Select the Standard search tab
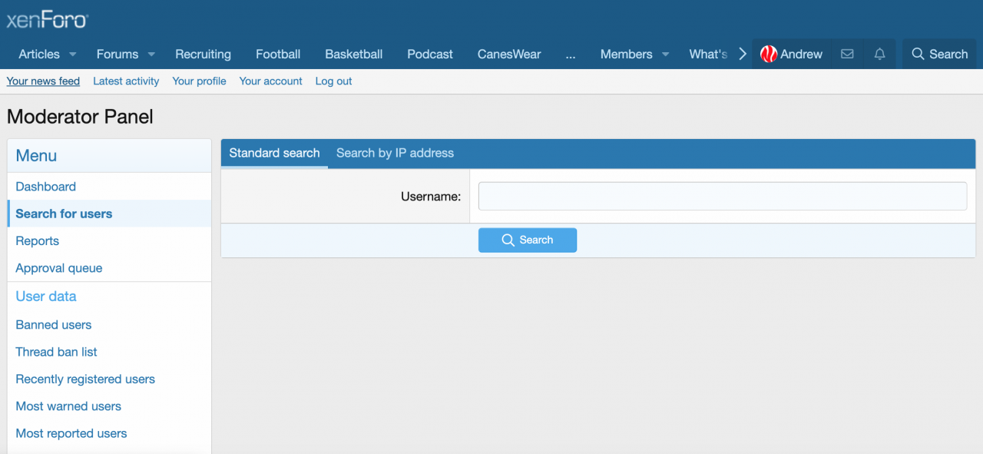Viewport: 983px width, 454px height. (x=274, y=153)
